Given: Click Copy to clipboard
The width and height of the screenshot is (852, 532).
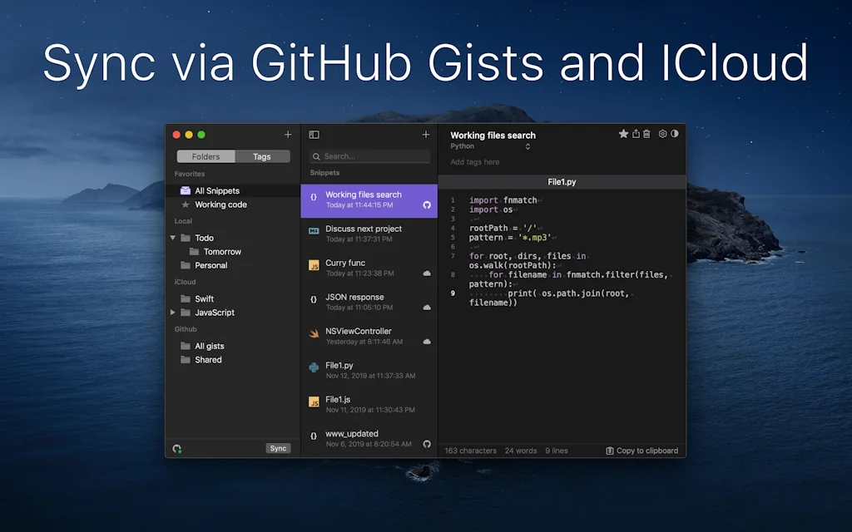Looking at the screenshot, I should pos(641,451).
